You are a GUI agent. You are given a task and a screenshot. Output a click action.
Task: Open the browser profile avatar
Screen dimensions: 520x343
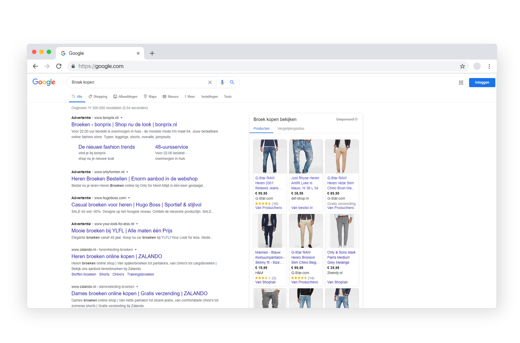(477, 66)
